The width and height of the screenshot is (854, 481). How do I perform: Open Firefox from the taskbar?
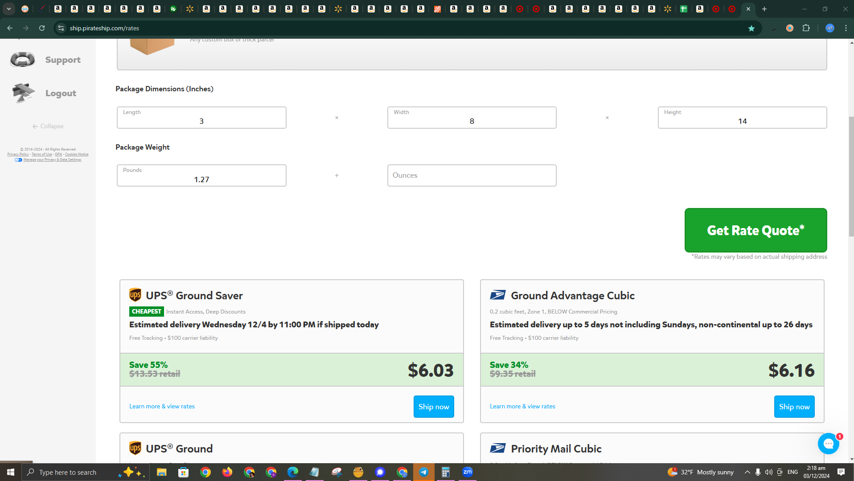tap(227, 472)
